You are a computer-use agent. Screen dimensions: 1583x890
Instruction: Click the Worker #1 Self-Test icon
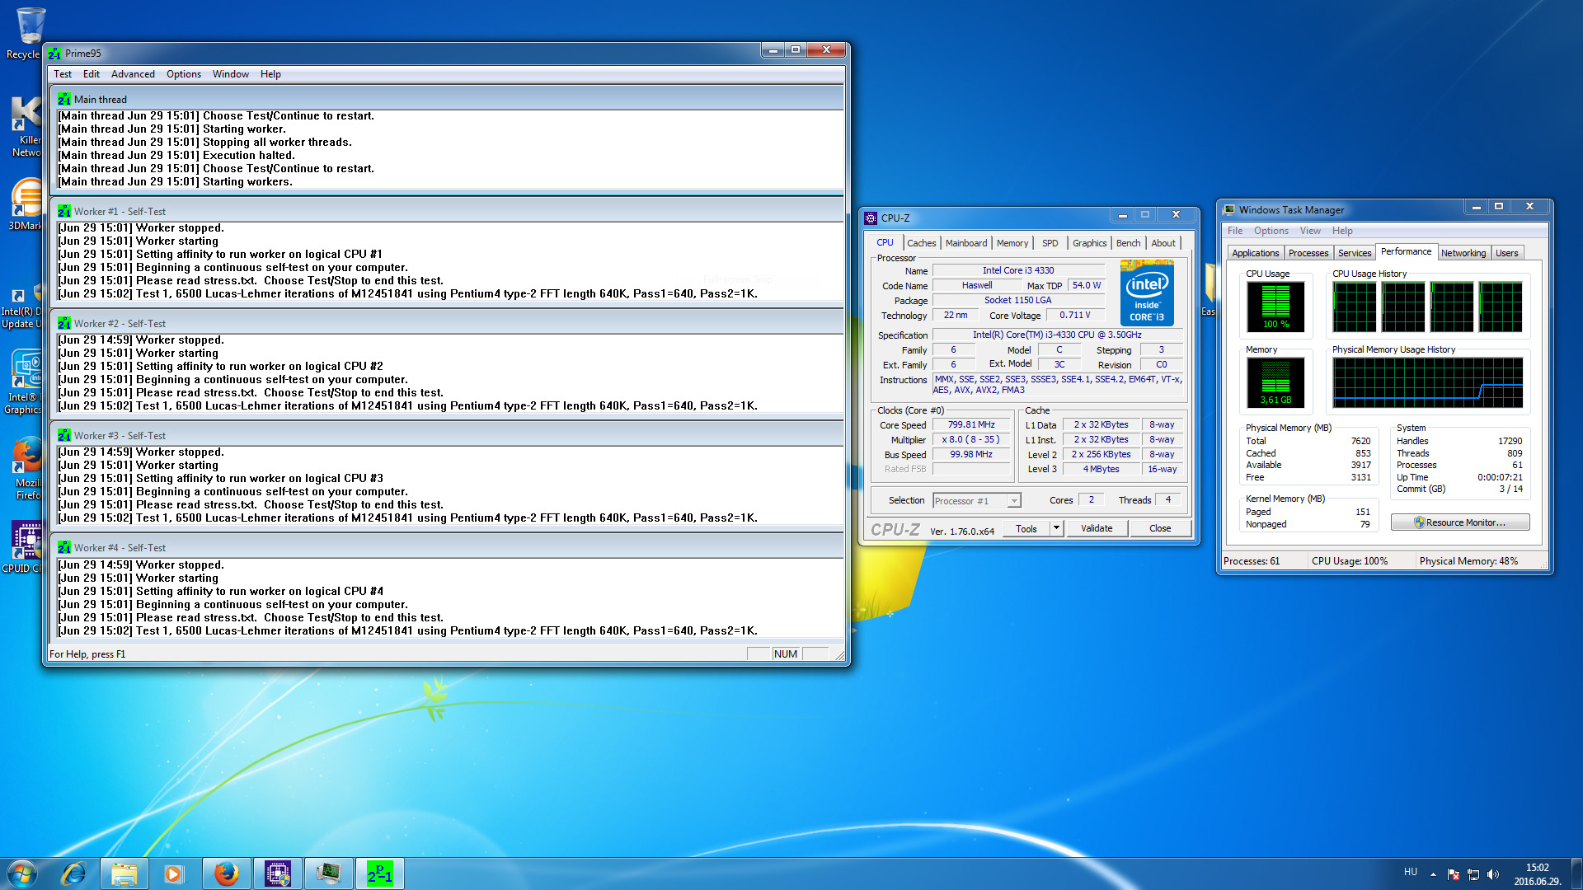64,212
